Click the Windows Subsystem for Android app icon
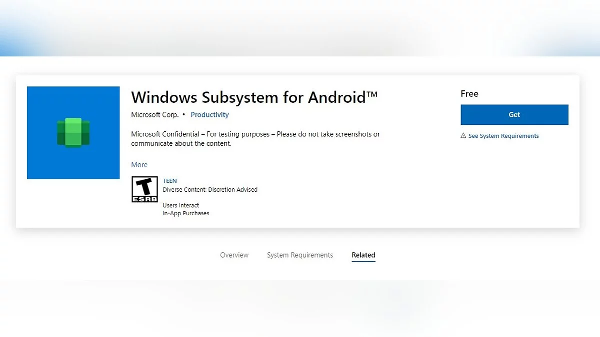 [73, 133]
